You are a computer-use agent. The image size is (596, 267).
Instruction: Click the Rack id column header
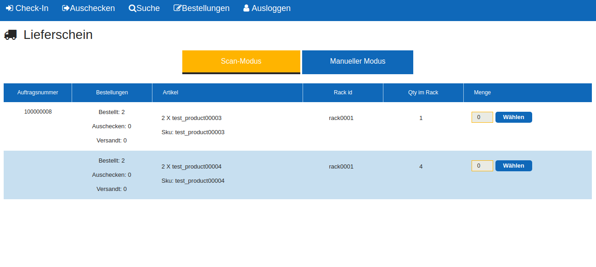[x=343, y=93]
